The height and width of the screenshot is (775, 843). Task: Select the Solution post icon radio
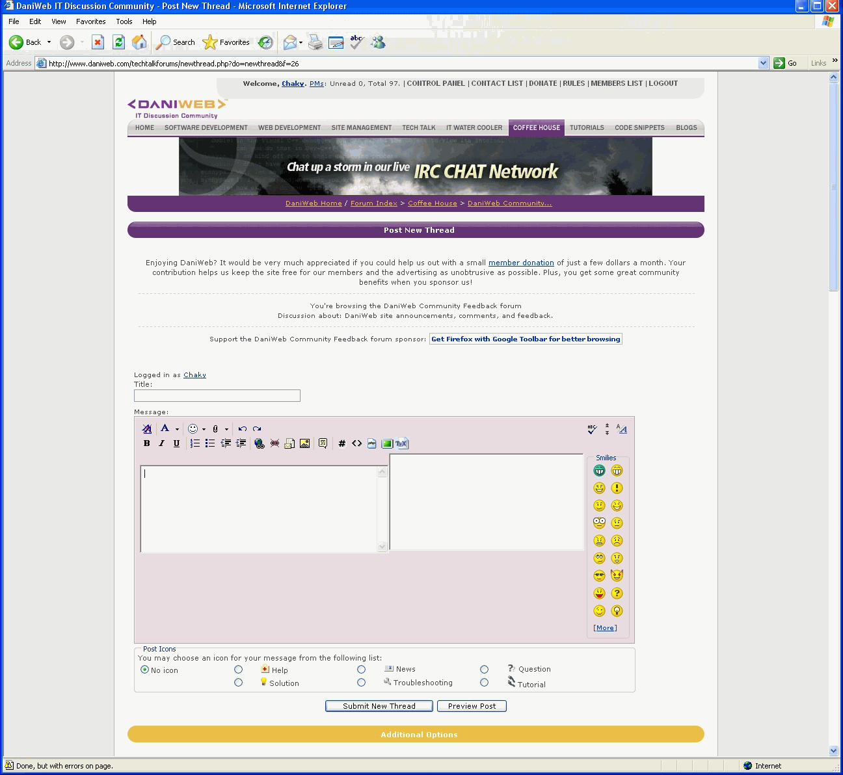239,683
